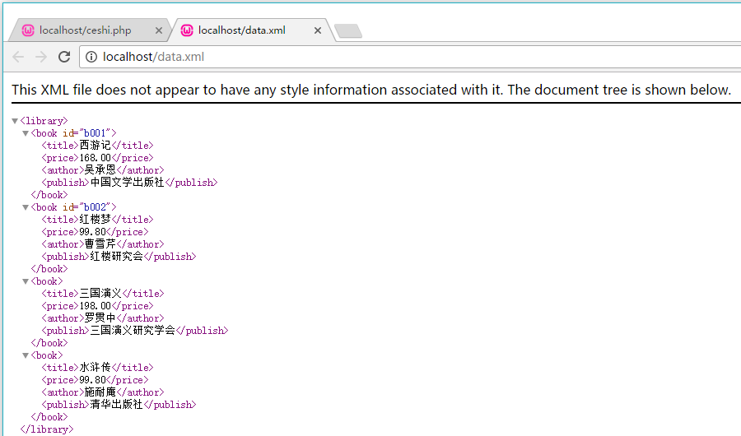
Task: Click the publisher 清华出版社
Action: 116,405
